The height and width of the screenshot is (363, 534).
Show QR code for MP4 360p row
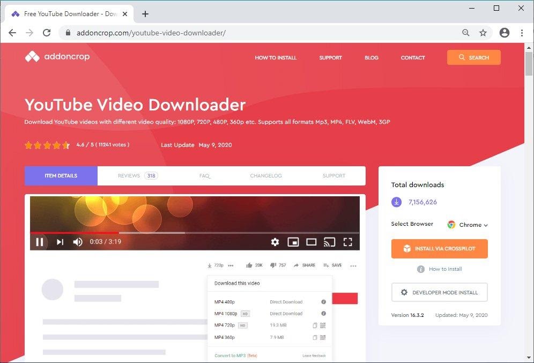tap(323, 337)
